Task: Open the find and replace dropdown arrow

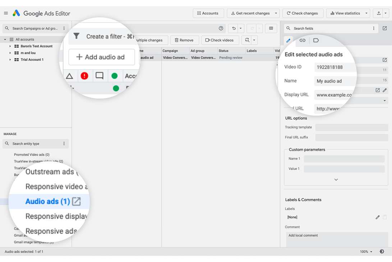Action: coord(254,40)
